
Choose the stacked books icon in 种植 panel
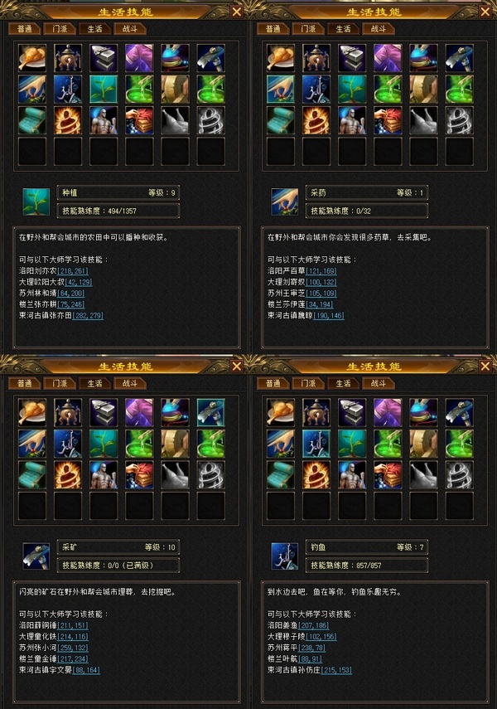pyautogui.click(x=139, y=120)
